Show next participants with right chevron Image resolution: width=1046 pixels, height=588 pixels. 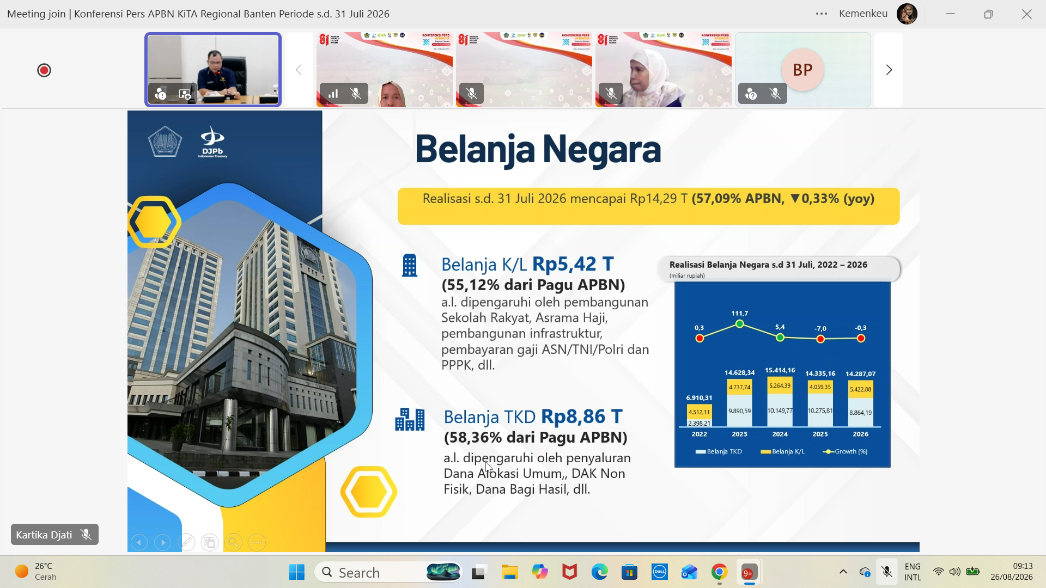tap(889, 70)
